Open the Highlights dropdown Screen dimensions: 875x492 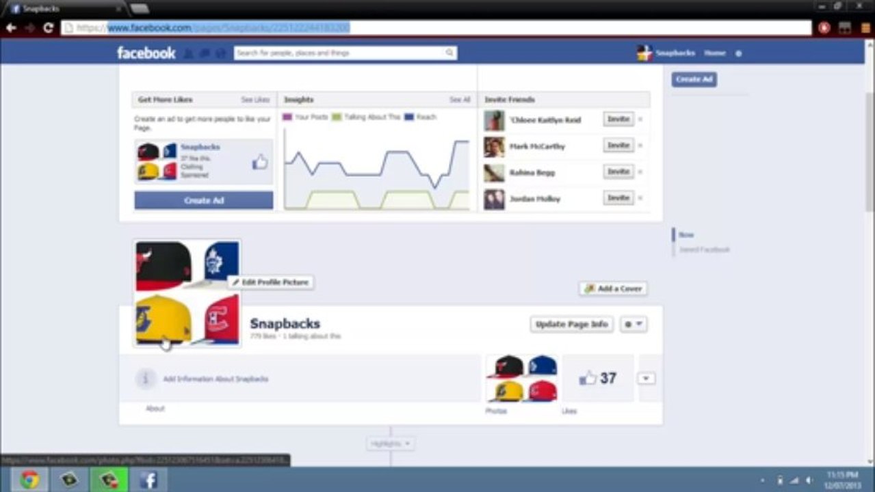pyautogui.click(x=391, y=444)
